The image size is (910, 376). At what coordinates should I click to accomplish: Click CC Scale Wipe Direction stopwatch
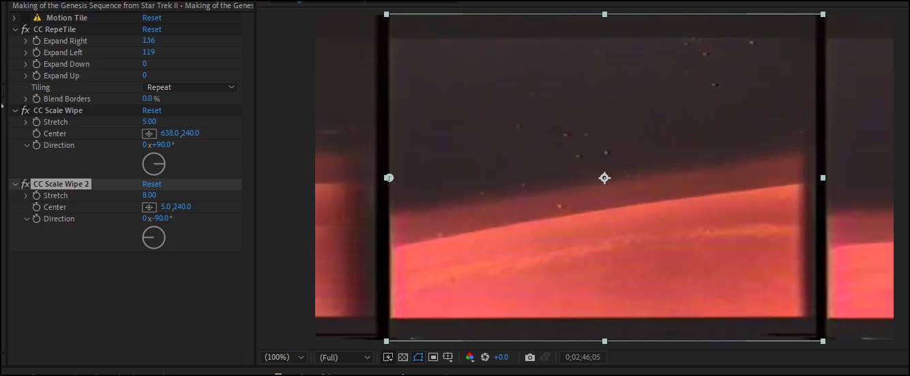37,145
